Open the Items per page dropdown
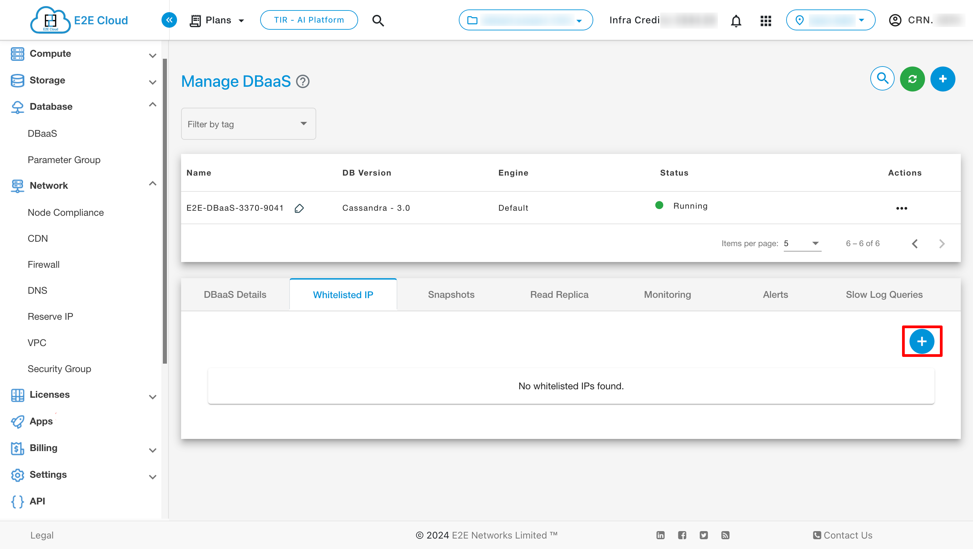 802,243
